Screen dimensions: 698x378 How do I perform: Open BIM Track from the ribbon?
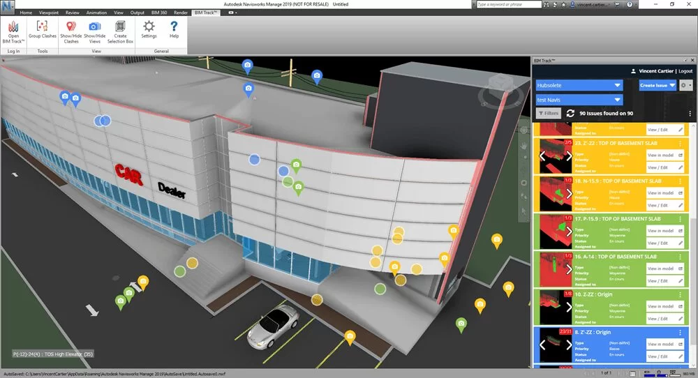[13, 31]
